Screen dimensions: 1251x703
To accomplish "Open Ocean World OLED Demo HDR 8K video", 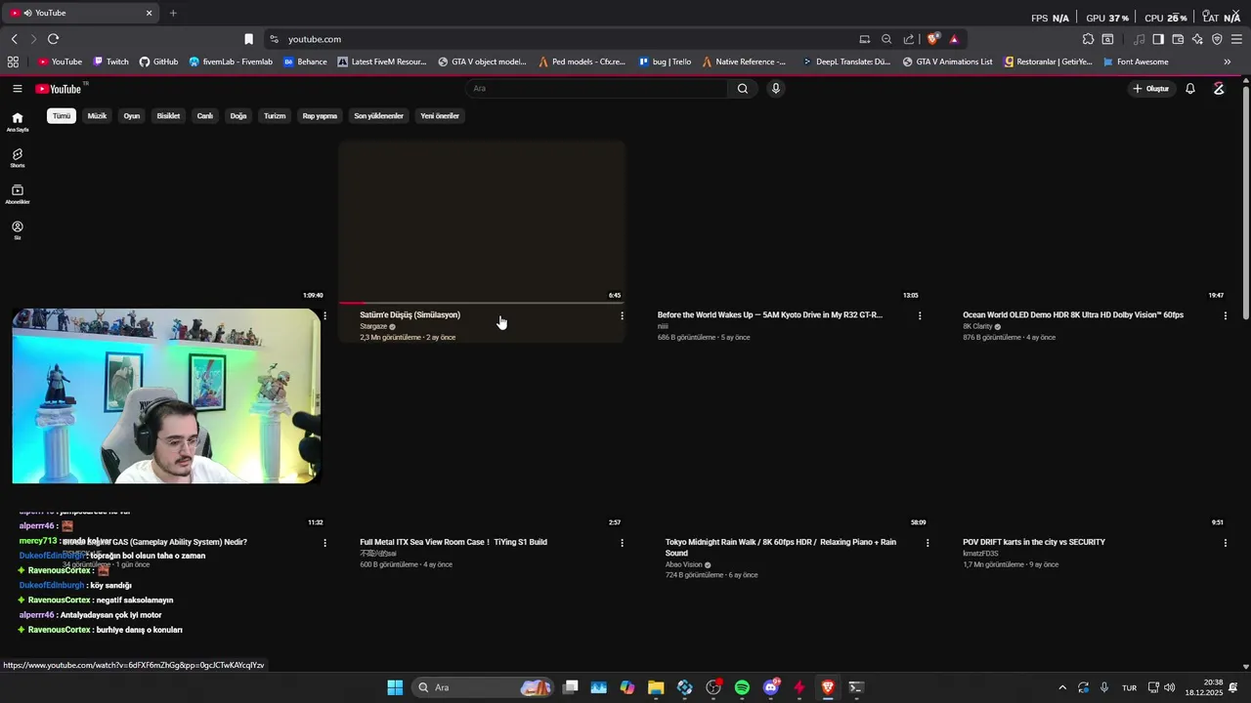I will (1073, 315).
